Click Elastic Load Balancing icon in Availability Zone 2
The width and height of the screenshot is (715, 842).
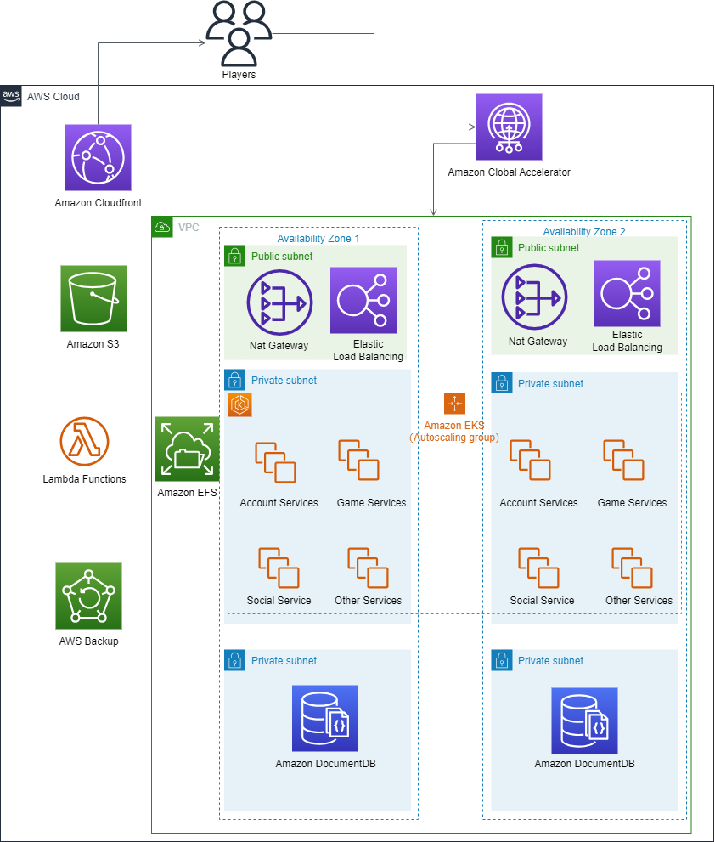[x=627, y=294]
